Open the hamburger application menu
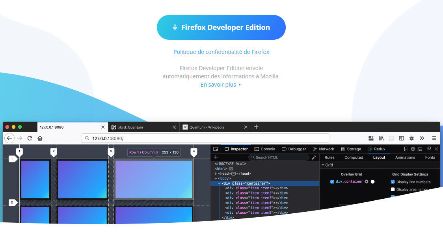This screenshot has width=443, height=233. coord(434,138)
